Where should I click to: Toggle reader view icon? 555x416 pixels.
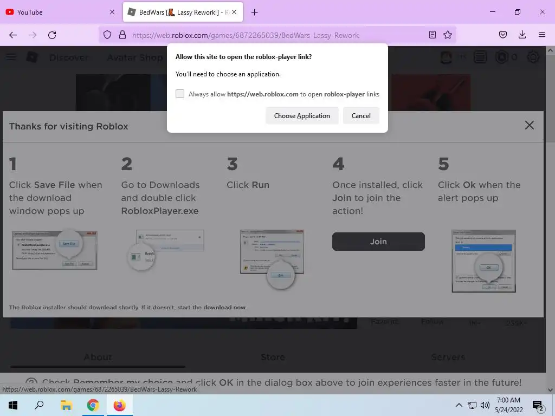(x=432, y=35)
